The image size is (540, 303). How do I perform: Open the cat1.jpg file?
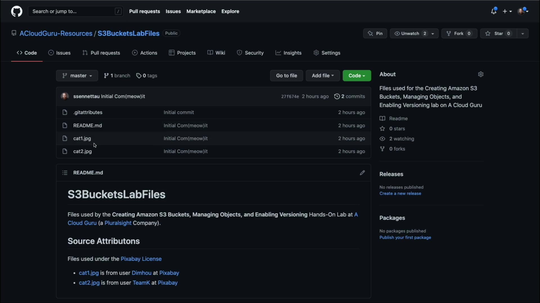[82, 138]
